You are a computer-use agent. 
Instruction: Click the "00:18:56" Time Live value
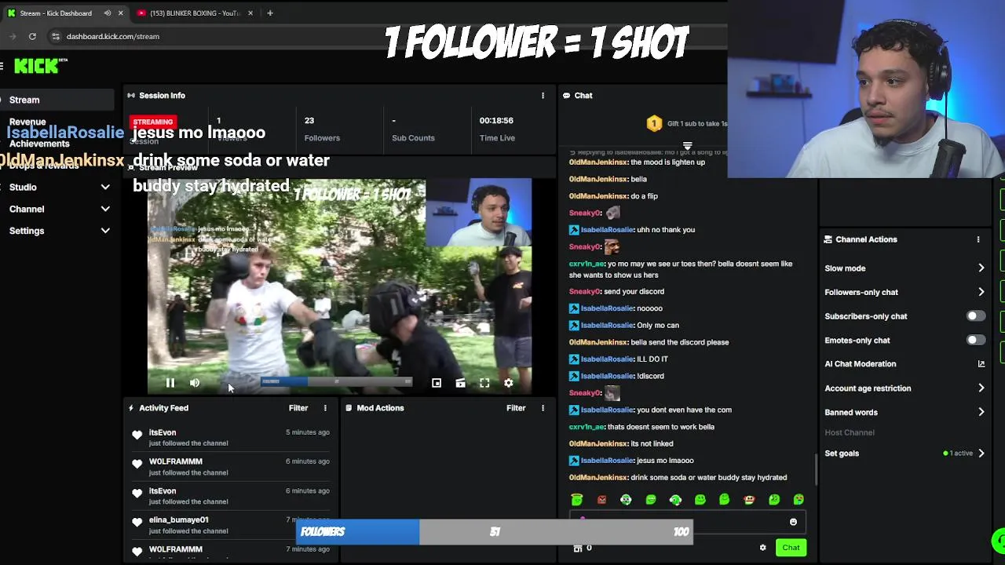click(496, 120)
